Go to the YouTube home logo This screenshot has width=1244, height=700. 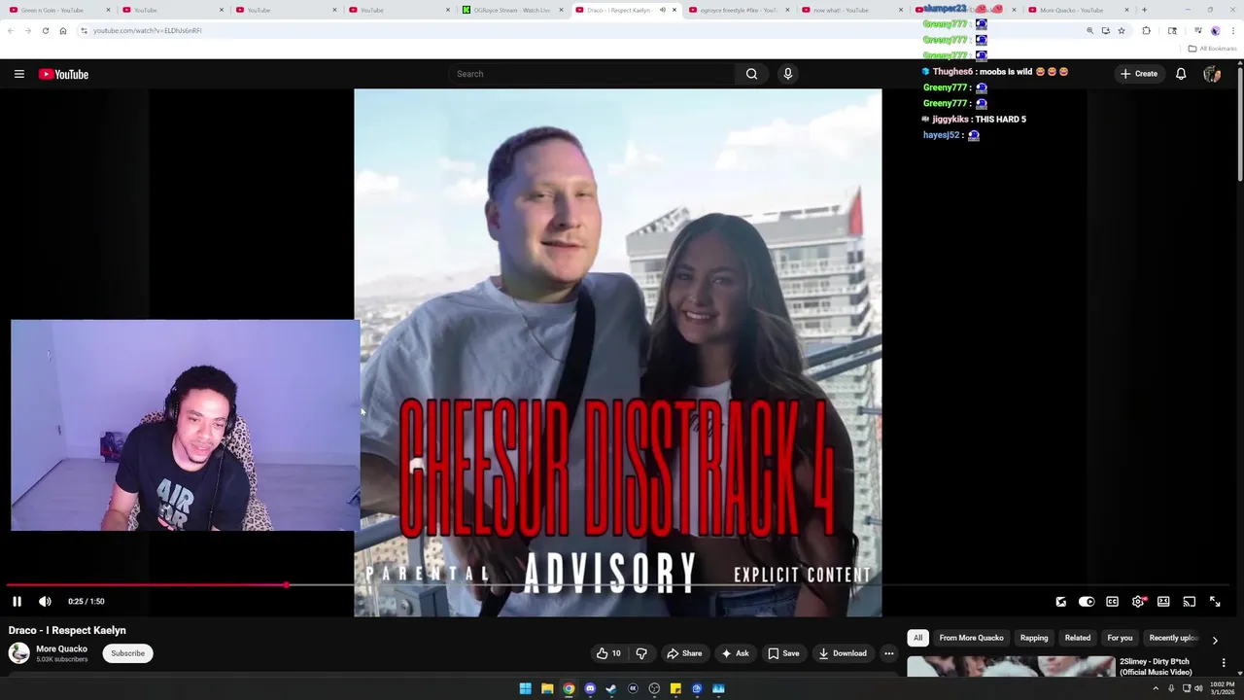(x=63, y=74)
